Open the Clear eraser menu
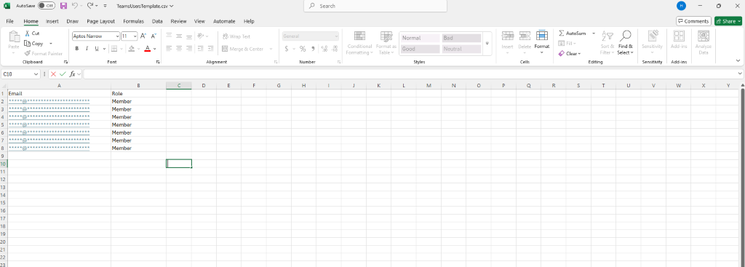This screenshot has height=267, width=745. click(570, 53)
